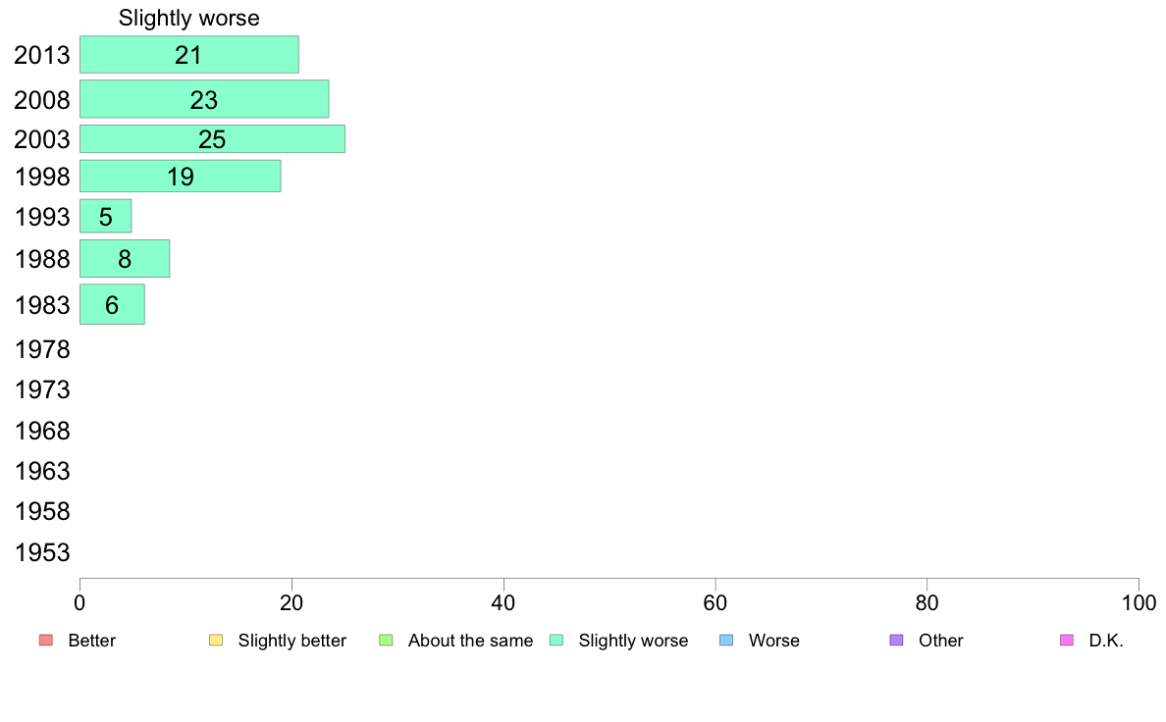Click the 1953 year axis label

42,552
